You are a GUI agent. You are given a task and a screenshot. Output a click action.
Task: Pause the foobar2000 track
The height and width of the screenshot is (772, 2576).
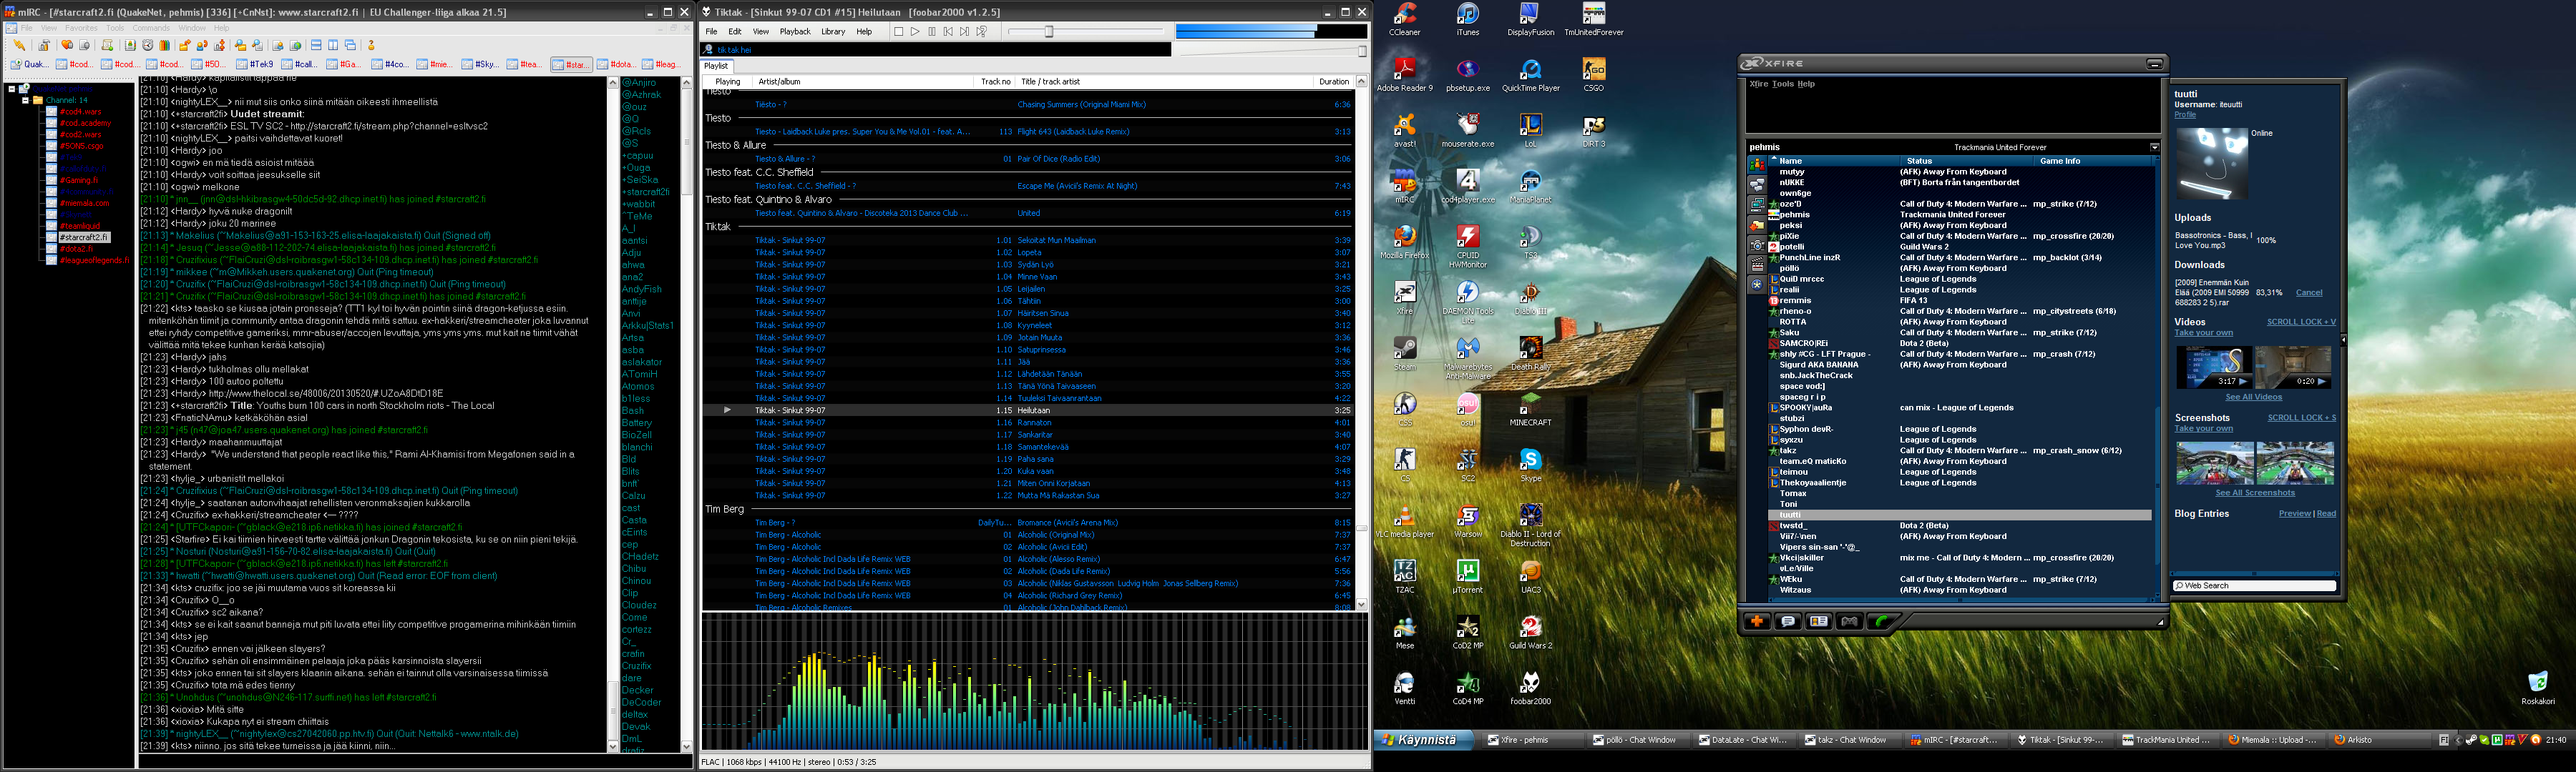932,32
